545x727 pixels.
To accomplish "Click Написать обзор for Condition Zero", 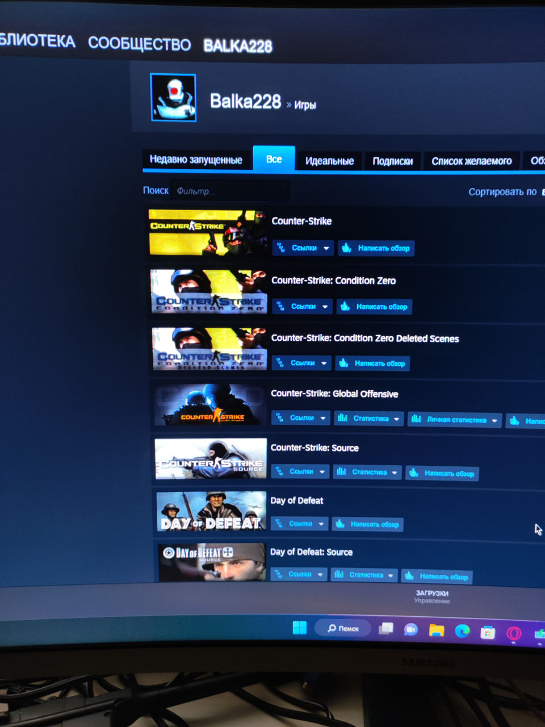I will [375, 307].
